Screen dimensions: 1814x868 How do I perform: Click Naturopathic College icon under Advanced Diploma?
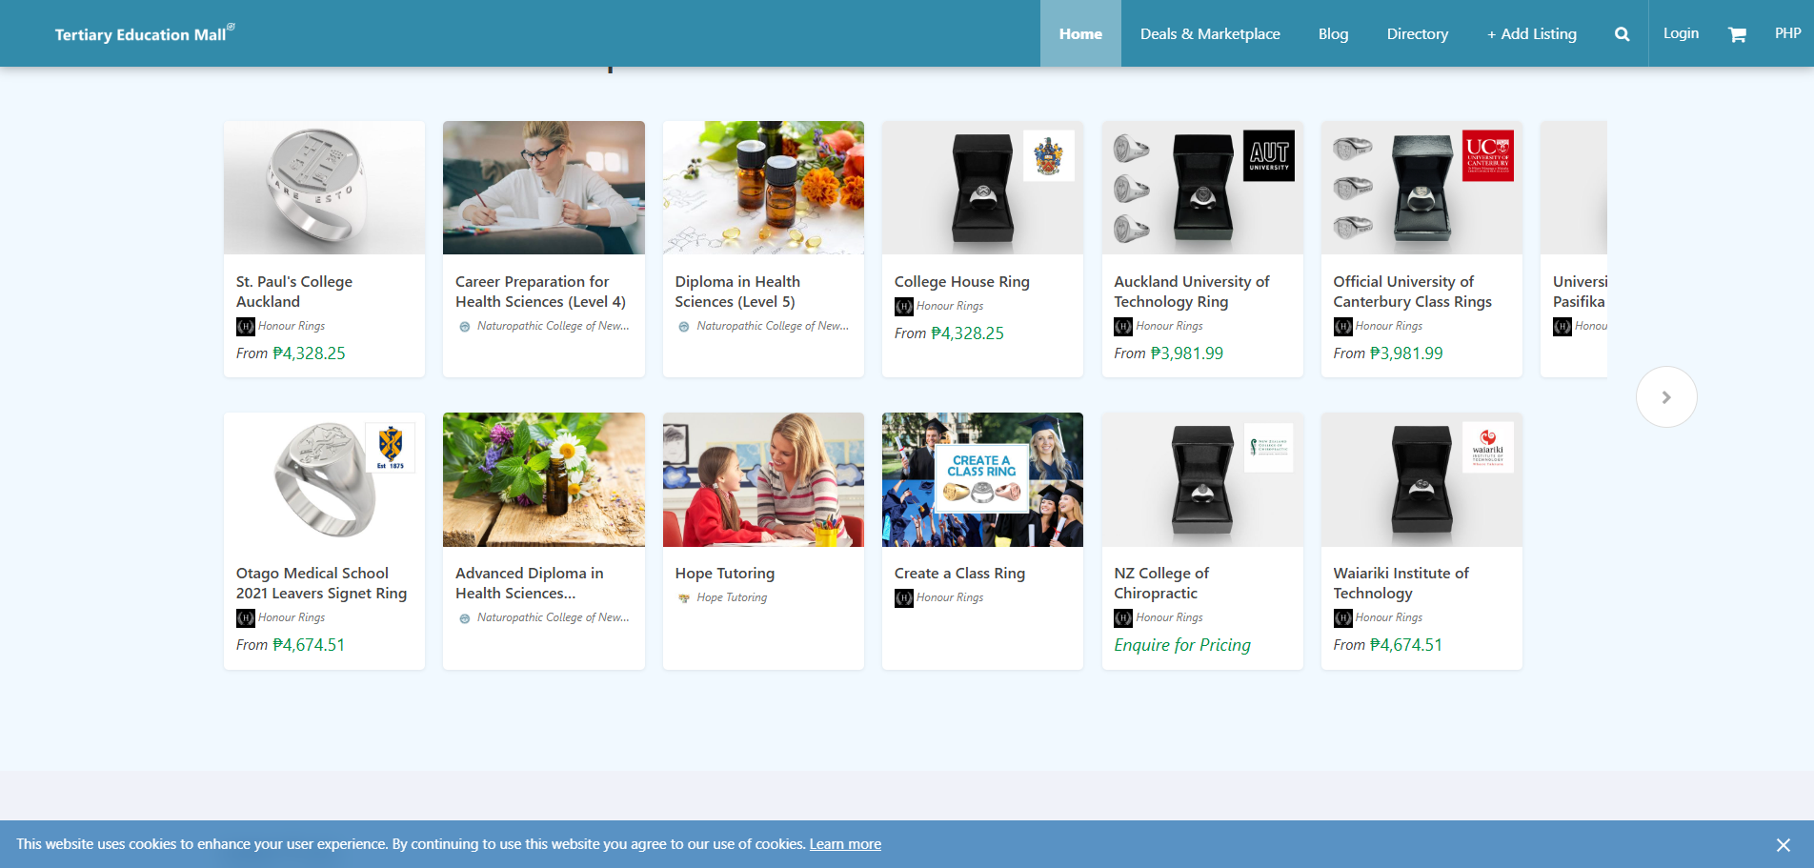tap(465, 618)
